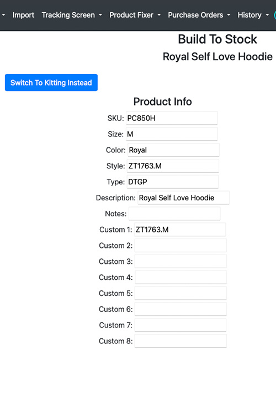Click the Custom 2 input field
The width and height of the screenshot is (276, 414).
click(181, 245)
